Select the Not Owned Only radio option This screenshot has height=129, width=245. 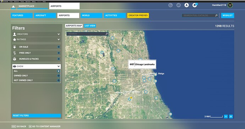59,80
